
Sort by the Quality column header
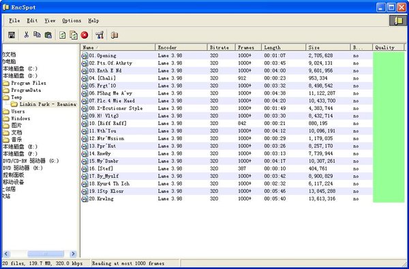388,48
